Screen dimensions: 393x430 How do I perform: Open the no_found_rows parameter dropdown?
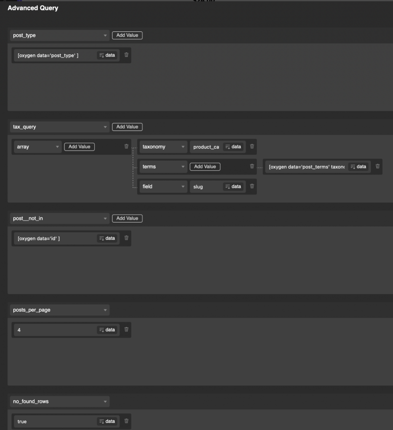click(x=59, y=401)
